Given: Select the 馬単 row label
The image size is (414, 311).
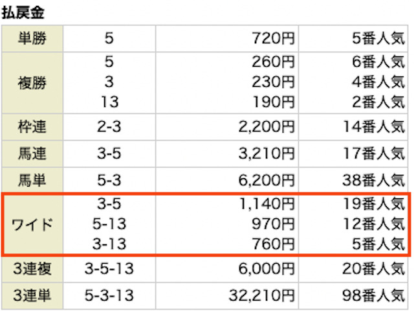Looking at the screenshot, I should 32,180.
